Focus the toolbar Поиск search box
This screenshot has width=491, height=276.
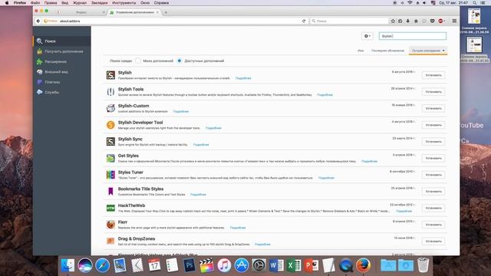(349, 21)
